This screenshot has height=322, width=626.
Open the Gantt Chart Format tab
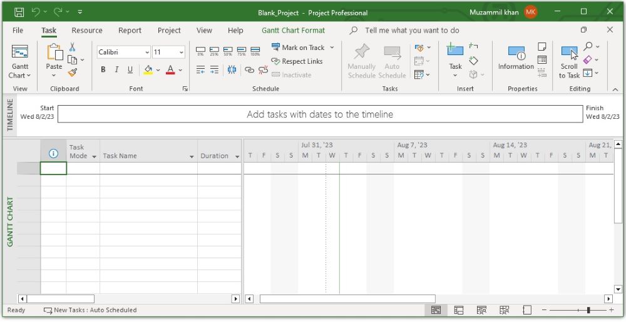click(293, 30)
